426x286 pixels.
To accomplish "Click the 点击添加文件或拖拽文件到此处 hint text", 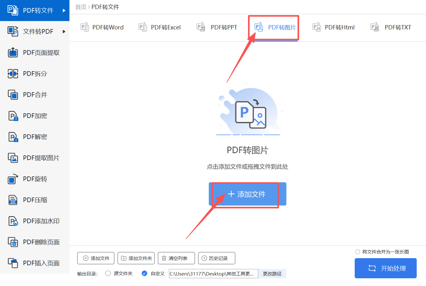I will [x=247, y=167].
